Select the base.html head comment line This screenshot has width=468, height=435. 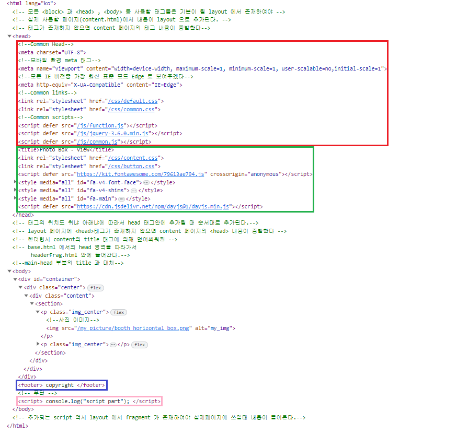tap(74, 247)
